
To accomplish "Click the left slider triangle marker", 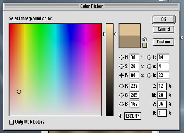I will click(105, 34).
